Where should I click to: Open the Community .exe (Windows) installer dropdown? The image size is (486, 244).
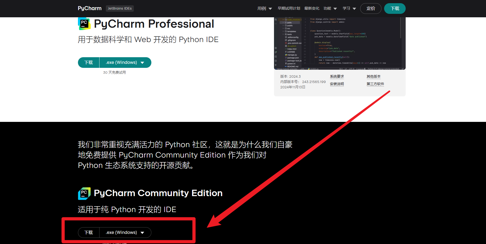tap(125, 233)
